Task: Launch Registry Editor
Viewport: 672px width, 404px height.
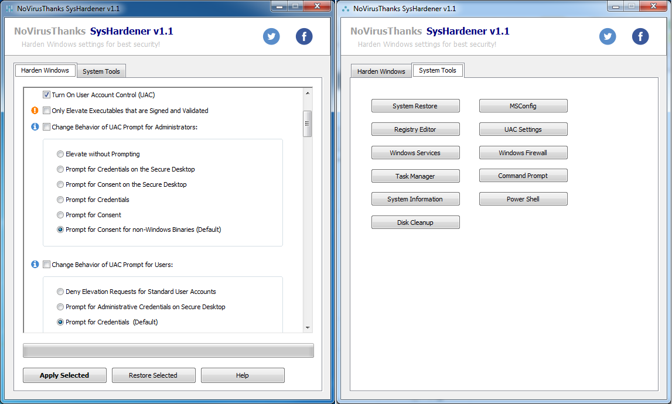Action: [x=415, y=129]
